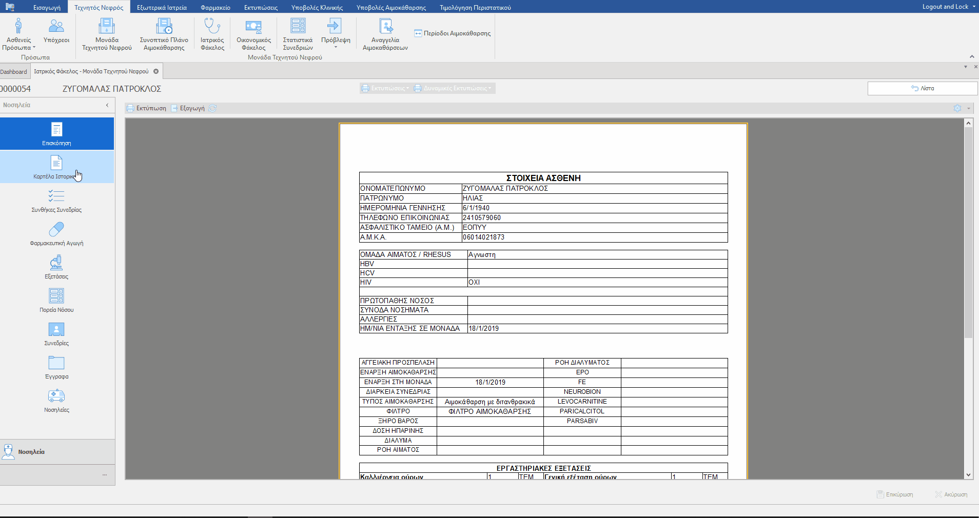
Task: Click the report vertical scrollbar down arrow
Action: tap(968, 475)
